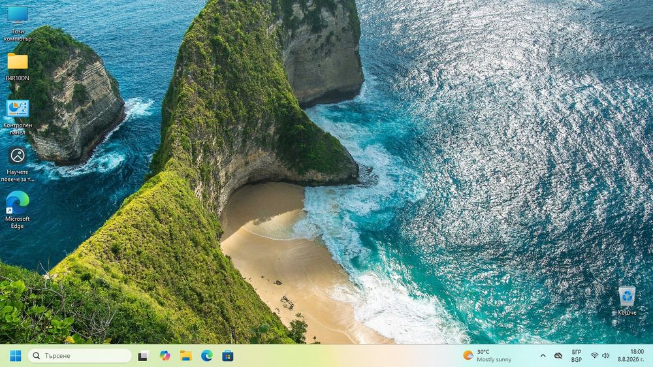Open Task View from the taskbar
Screen dimensions: 653x367
144,356
